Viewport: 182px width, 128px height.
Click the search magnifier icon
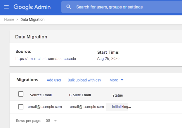click(69, 7)
